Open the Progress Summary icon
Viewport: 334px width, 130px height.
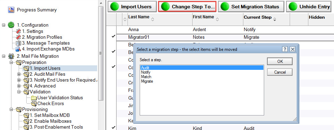pyautogui.click(x=11, y=10)
